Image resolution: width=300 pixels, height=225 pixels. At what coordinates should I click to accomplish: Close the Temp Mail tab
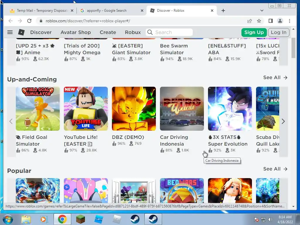(x=72, y=11)
